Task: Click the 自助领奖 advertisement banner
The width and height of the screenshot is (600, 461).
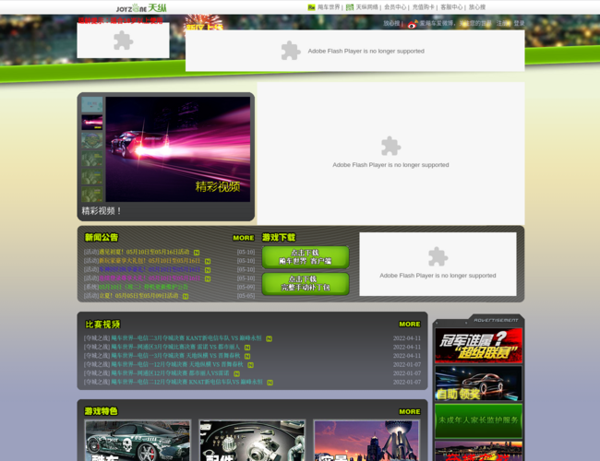Action: 478,383
